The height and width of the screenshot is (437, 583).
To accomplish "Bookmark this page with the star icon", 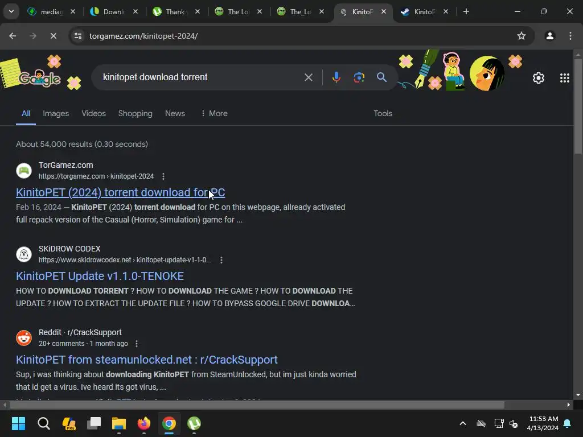I will coord(522,36).
